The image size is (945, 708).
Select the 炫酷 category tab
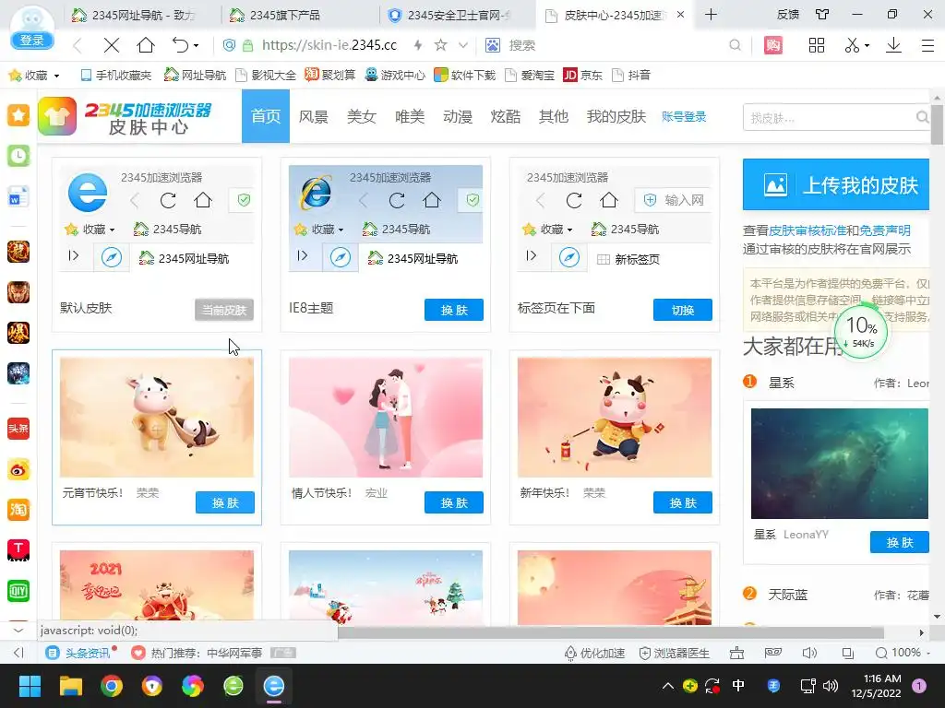coord(506,116)
